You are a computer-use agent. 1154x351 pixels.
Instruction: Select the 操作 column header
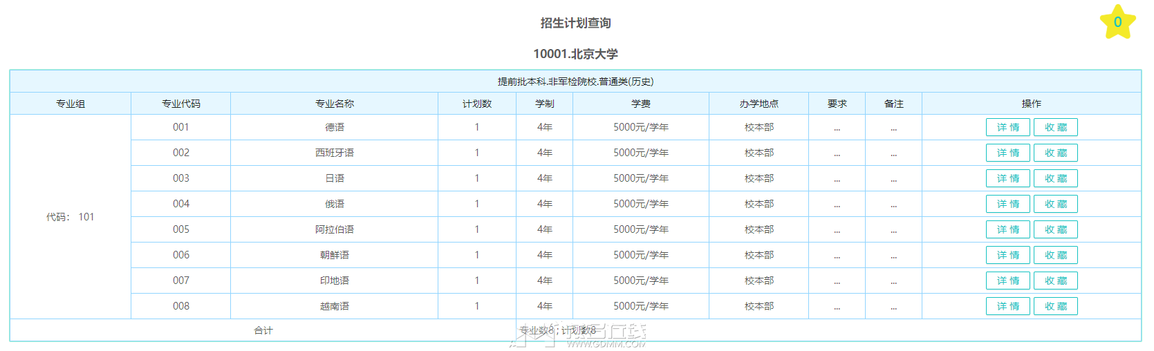click(1031, 104)
